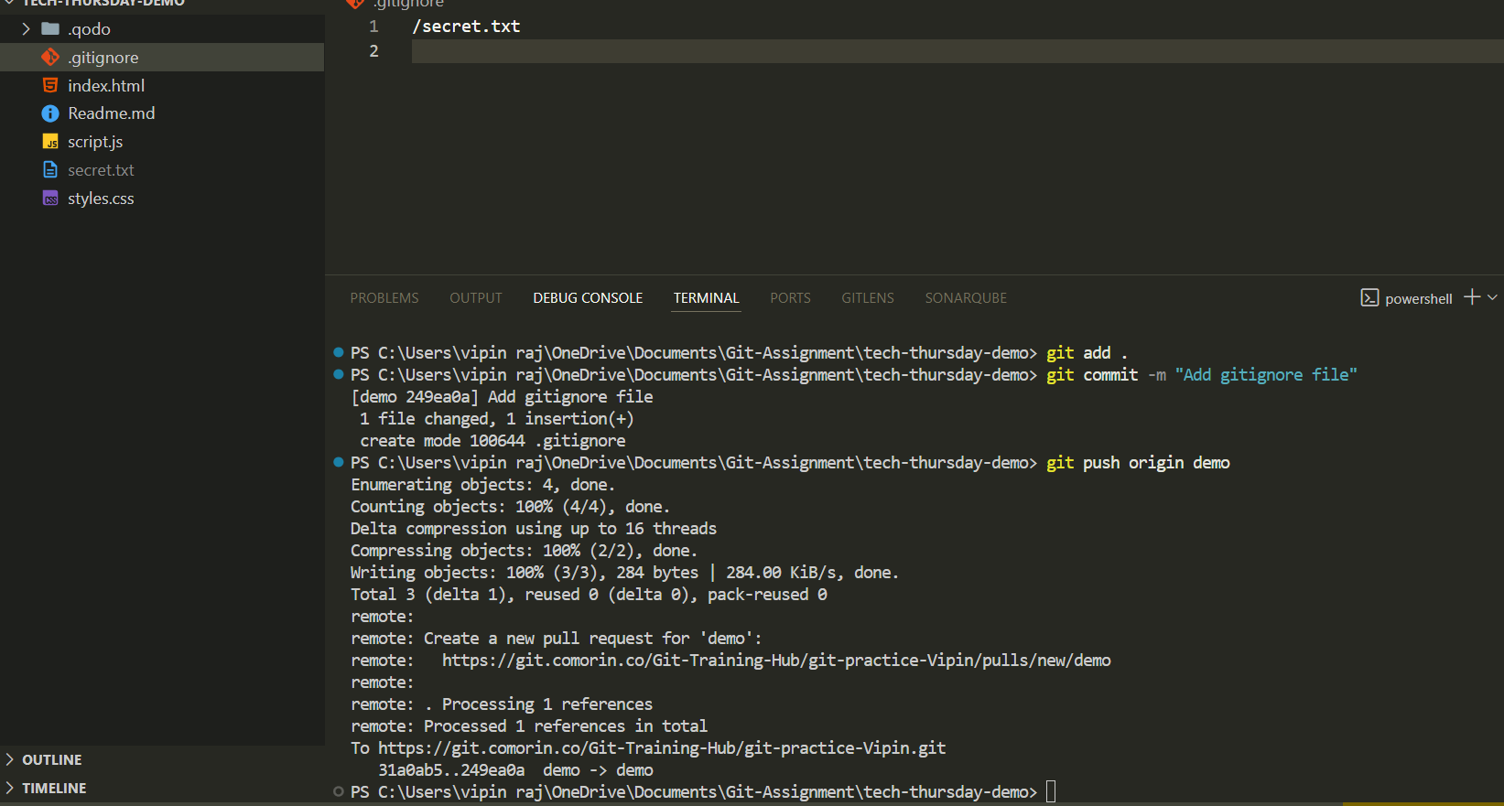The height and width of the screenshot is (806, 1504).
Task: Click the JS icon beside script.js
Action: coord(50,142)
